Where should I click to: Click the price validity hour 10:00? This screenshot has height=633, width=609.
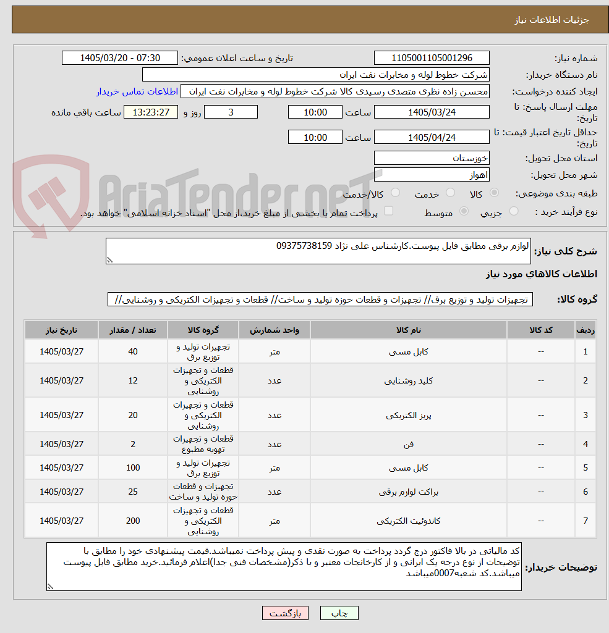pyautogui.click(x=315, y=137)
